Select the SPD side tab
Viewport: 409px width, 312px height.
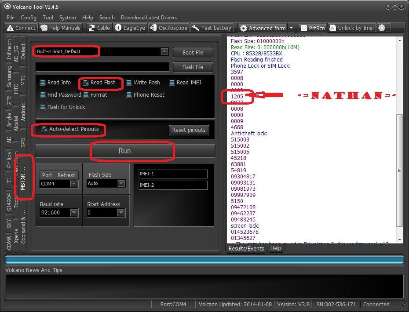(23, 142)
